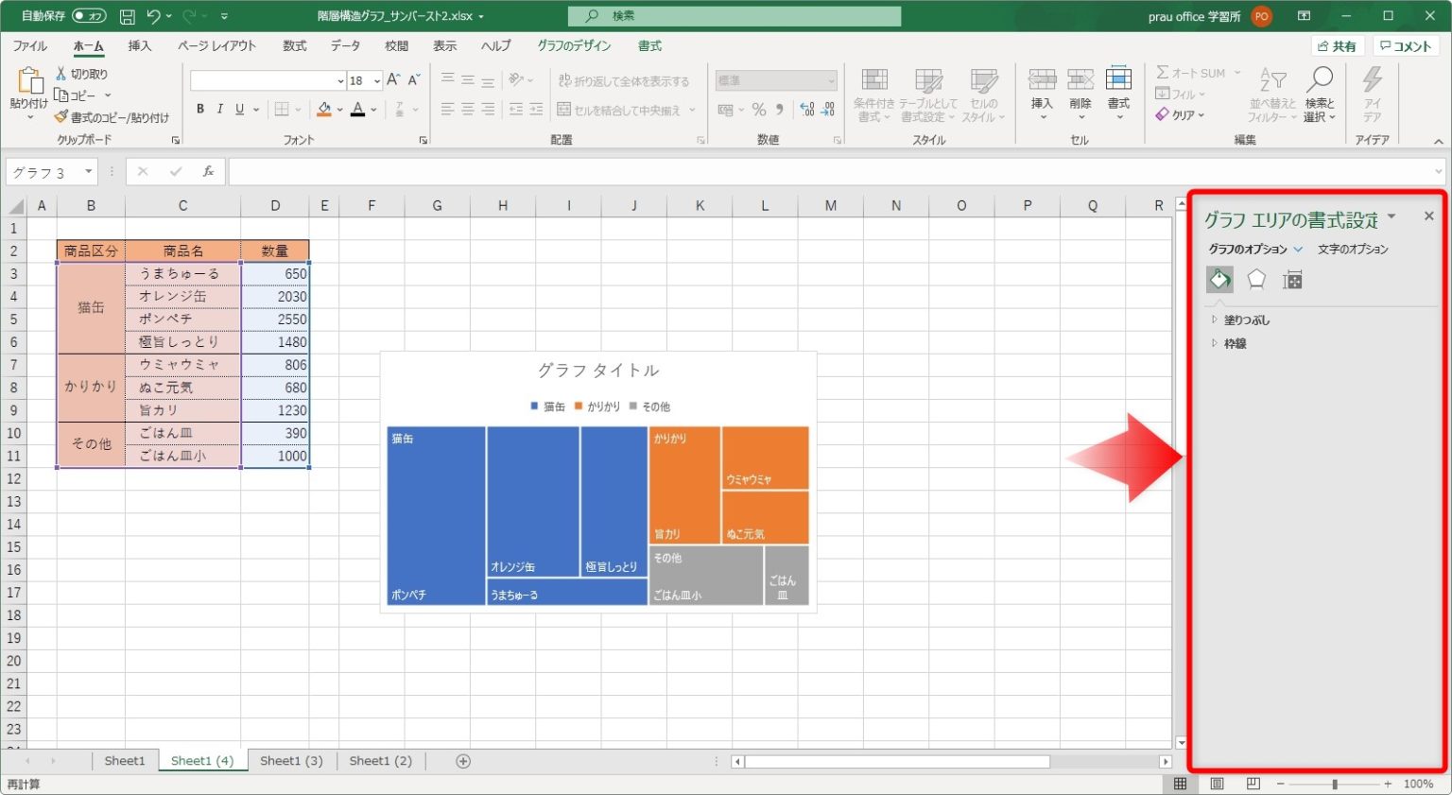Apply bold formatting with the B icon
The image size is (1452, 795).
pos(199,109)
